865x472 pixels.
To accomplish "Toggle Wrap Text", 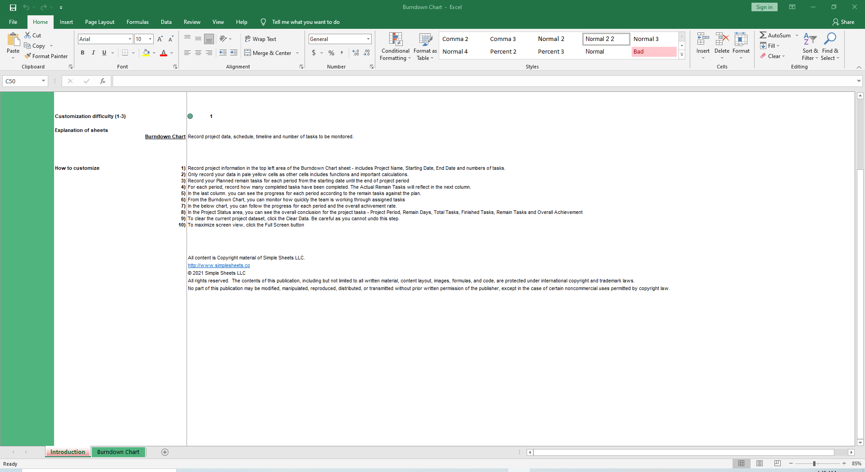I will pos(260,39).
